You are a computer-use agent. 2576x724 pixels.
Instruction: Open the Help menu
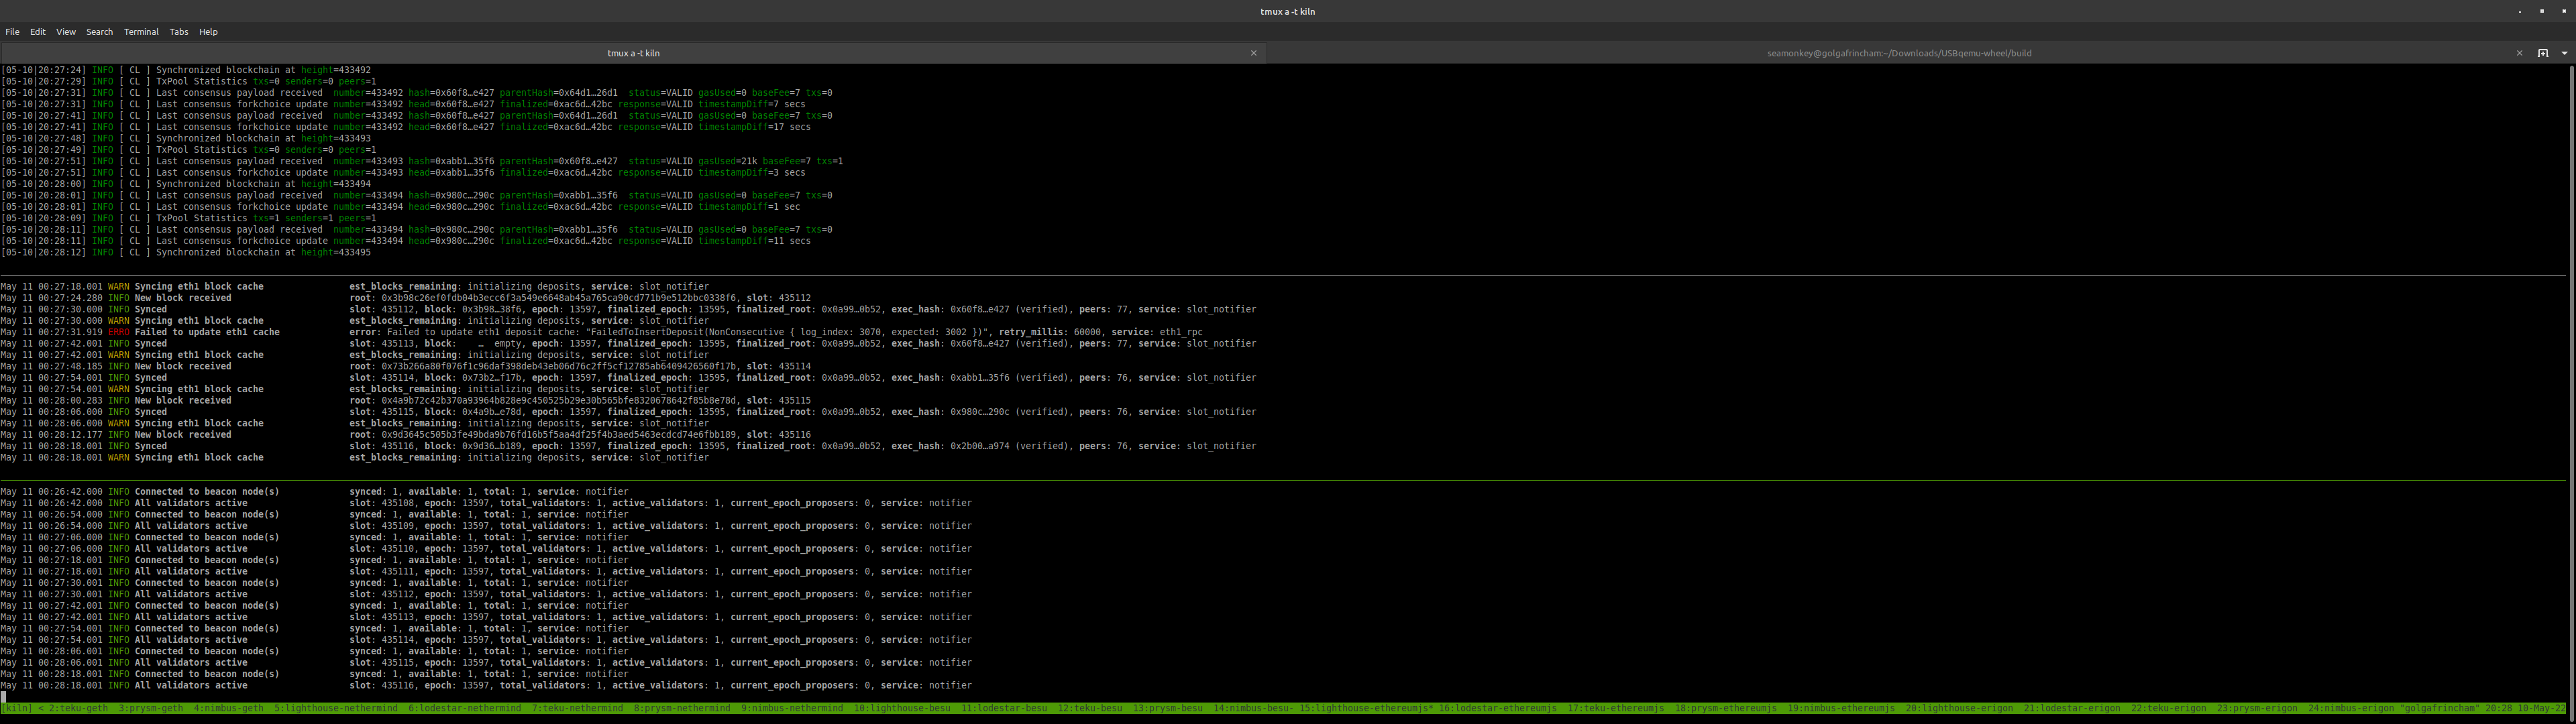[x=208, y=32]
